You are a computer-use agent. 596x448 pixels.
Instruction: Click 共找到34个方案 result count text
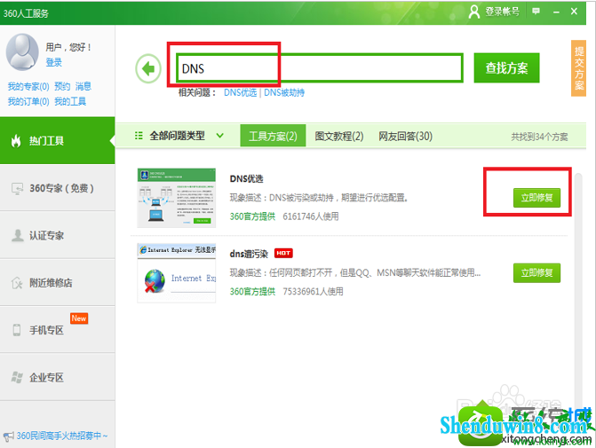[x=539, y=137]
